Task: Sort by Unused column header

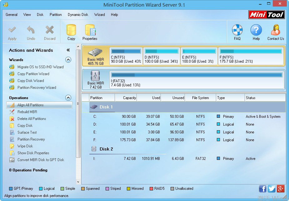Action: (x=173, y=98)
